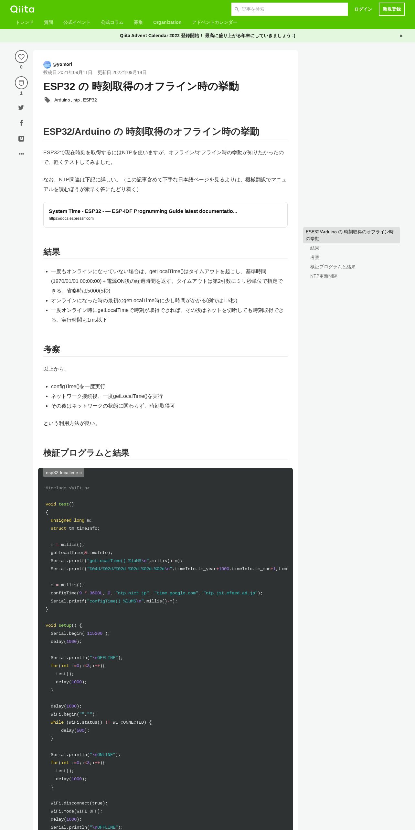Image resolution: width=415 pixels, height=830 pixels.
Task: Click the stock count 1
Action: tap(21, 93)
